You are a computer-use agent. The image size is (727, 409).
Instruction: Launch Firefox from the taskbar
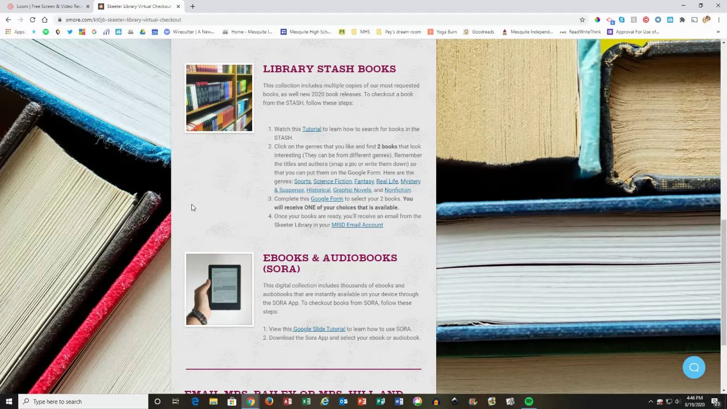269,402
